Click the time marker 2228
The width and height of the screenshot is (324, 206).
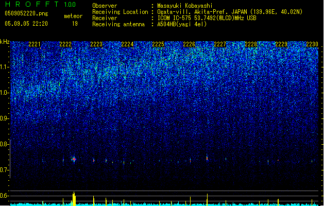(x=251, y=44)
